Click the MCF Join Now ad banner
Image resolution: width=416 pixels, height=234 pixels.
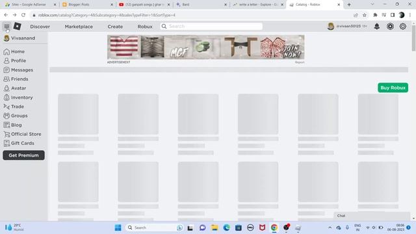(x=205, y=47)
